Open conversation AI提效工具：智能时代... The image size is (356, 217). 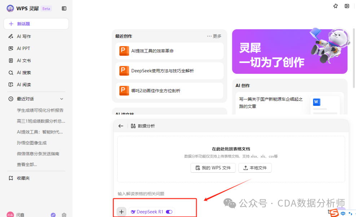(x=40, y=132)
